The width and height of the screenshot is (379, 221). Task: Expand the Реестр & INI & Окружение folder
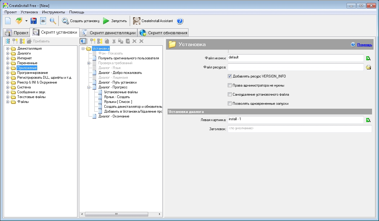(x=8, y=82)
